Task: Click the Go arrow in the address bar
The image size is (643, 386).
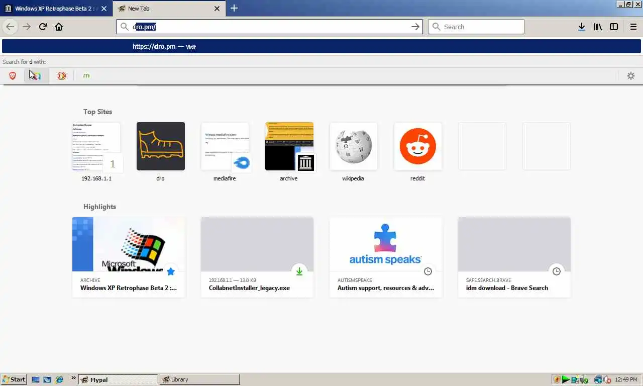Action: (x=415, y=27)
